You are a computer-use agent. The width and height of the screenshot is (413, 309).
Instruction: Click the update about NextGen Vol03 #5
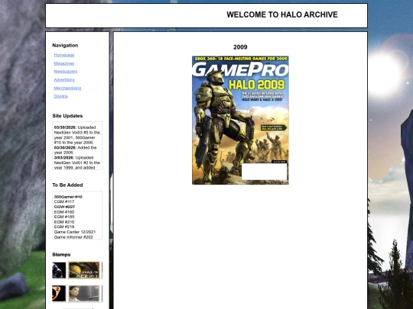click(x=77, y=135)
